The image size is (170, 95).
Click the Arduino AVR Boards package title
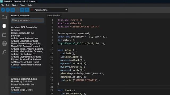click(x=24, y=29)
